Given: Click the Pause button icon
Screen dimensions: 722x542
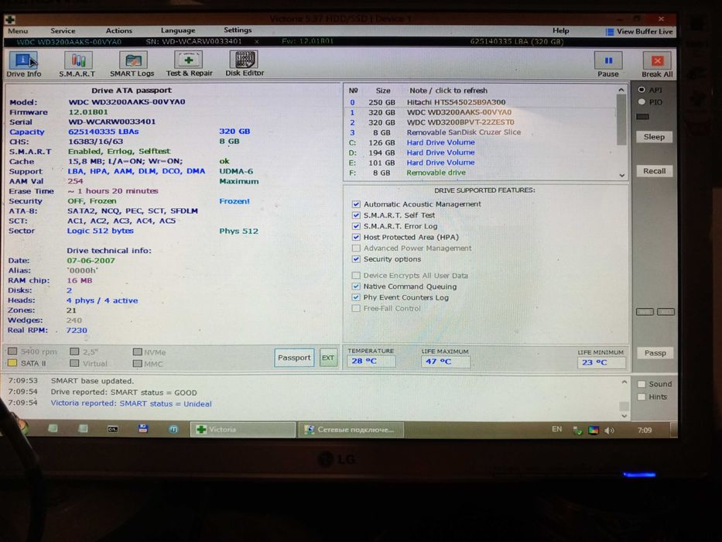Looking at the screenshot, I should click(607, 60).
